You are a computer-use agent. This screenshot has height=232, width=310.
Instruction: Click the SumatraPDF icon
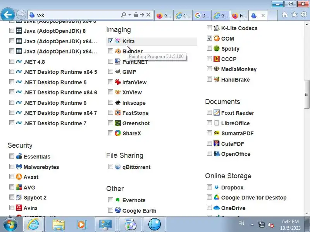(x=217, y=133)
